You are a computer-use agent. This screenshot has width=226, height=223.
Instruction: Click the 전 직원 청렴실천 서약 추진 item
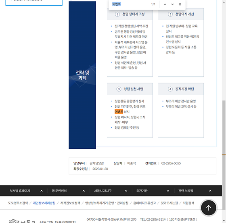[x=131, y=26]
